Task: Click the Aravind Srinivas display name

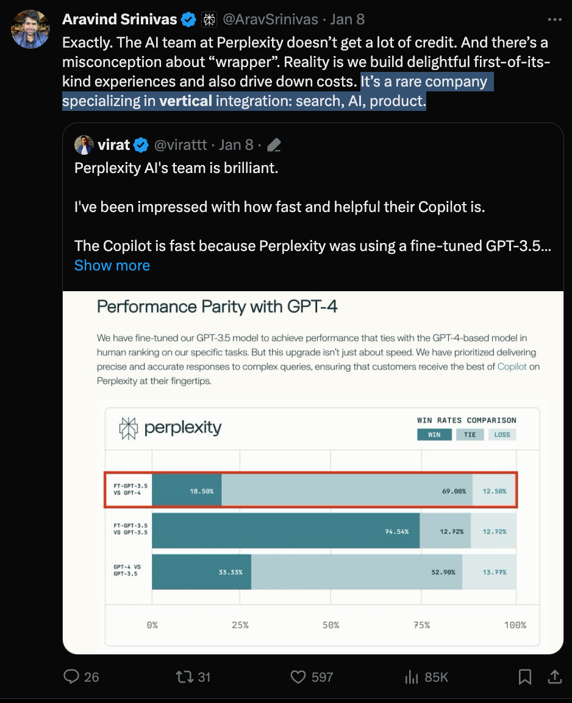Action: point(120,19)
